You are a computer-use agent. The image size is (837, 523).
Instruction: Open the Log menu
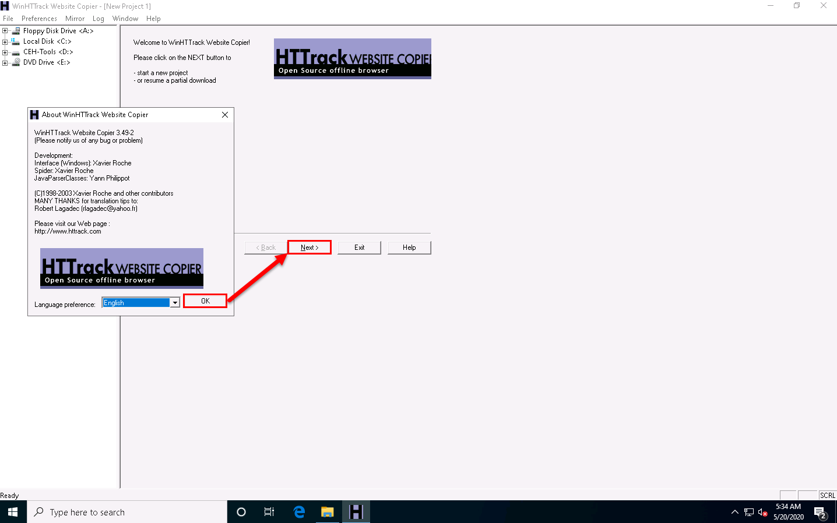pyautogui.click(x=98, y=19)
